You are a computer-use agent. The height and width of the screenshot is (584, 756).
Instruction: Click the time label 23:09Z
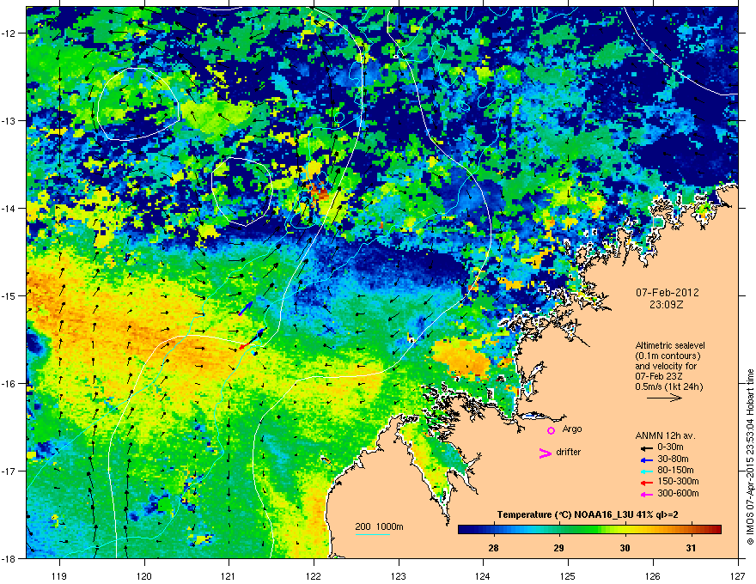pyautogui.click(x=667, y=305)
